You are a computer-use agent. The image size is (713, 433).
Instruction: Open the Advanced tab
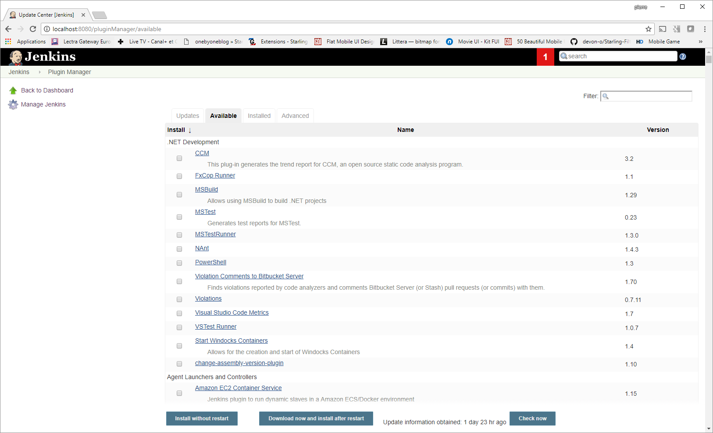click(295, 116)
